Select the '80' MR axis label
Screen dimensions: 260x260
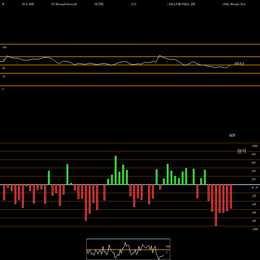pyautogui.click(x=254, y=154)
